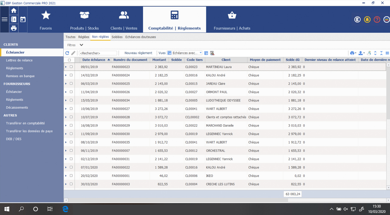The width and height of the screenshot is (390, 215).
Task: Open the EBP logo round icon
Action: click(x=357, y=19)
